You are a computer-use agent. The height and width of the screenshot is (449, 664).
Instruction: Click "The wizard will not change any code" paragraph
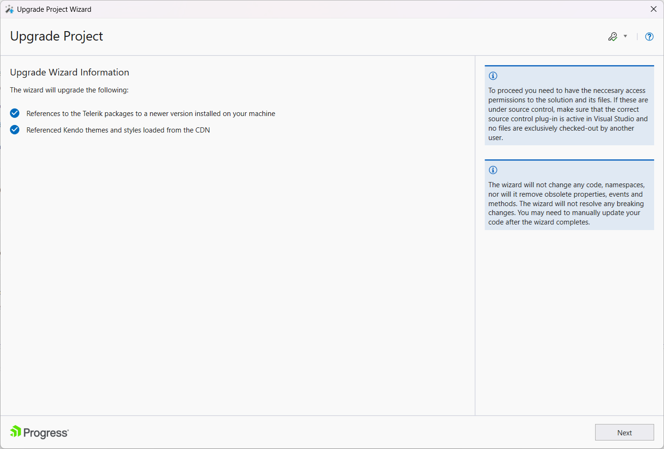pyautogui.click(x=567, y=203)
